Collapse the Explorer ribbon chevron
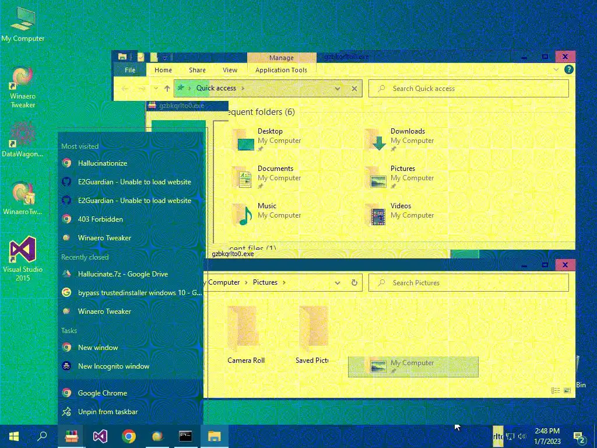Screen dimensions: 597x448 pos(556,69)
